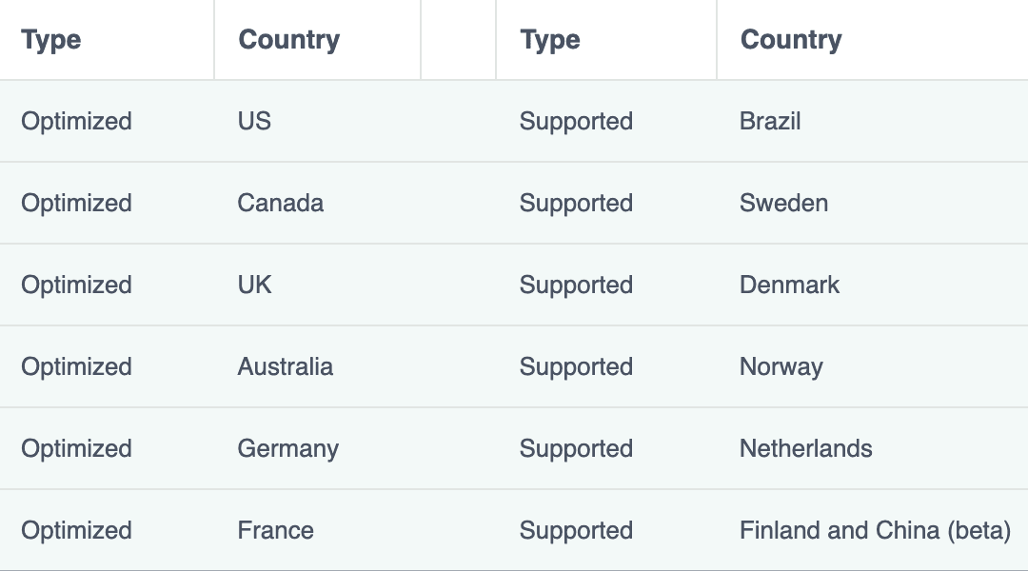The image size is (1028, 571).
Task: Select Supported in the Norway row
Action: [x=576, y=367]
